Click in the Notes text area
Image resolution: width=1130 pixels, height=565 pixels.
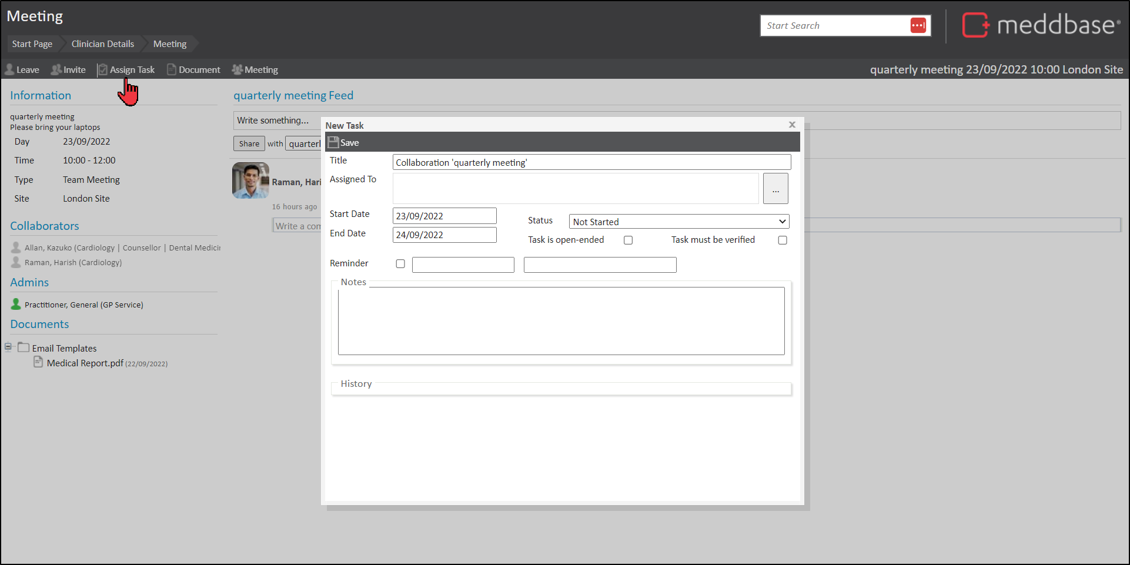[x=561, y=320]
